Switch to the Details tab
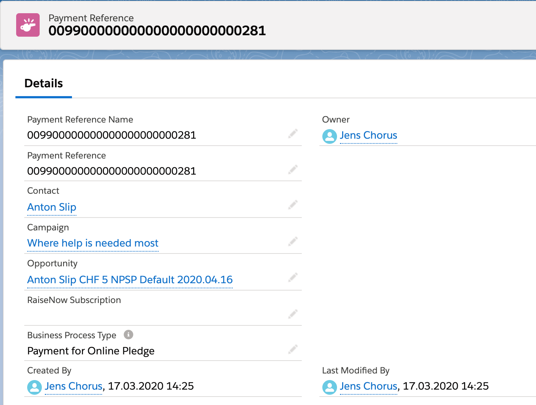Viewport: 536px width, 405px height. pos(44,84)
